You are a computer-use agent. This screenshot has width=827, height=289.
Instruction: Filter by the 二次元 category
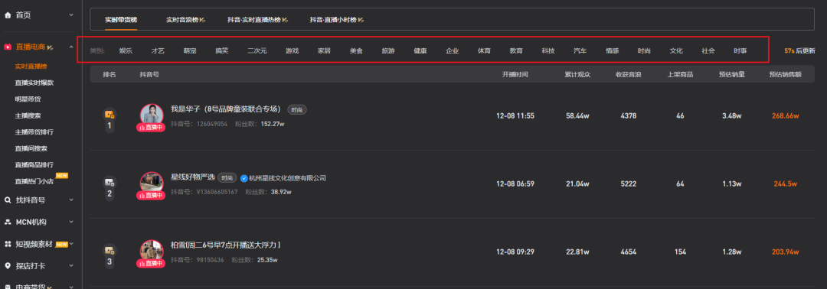257,51
